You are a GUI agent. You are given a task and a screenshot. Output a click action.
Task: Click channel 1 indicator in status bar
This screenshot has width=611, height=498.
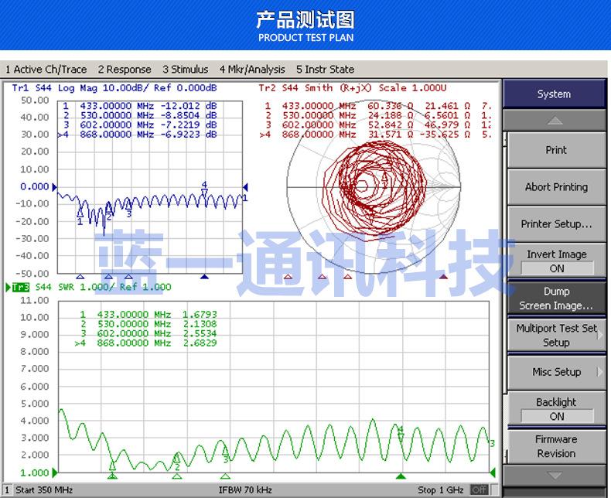7,489
